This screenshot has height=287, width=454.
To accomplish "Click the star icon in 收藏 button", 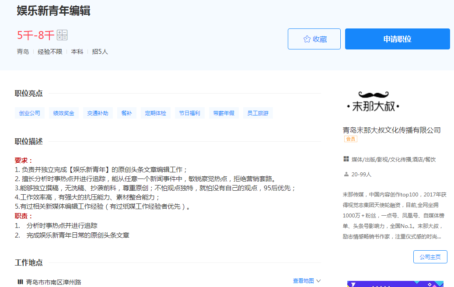I will [307, 39].
